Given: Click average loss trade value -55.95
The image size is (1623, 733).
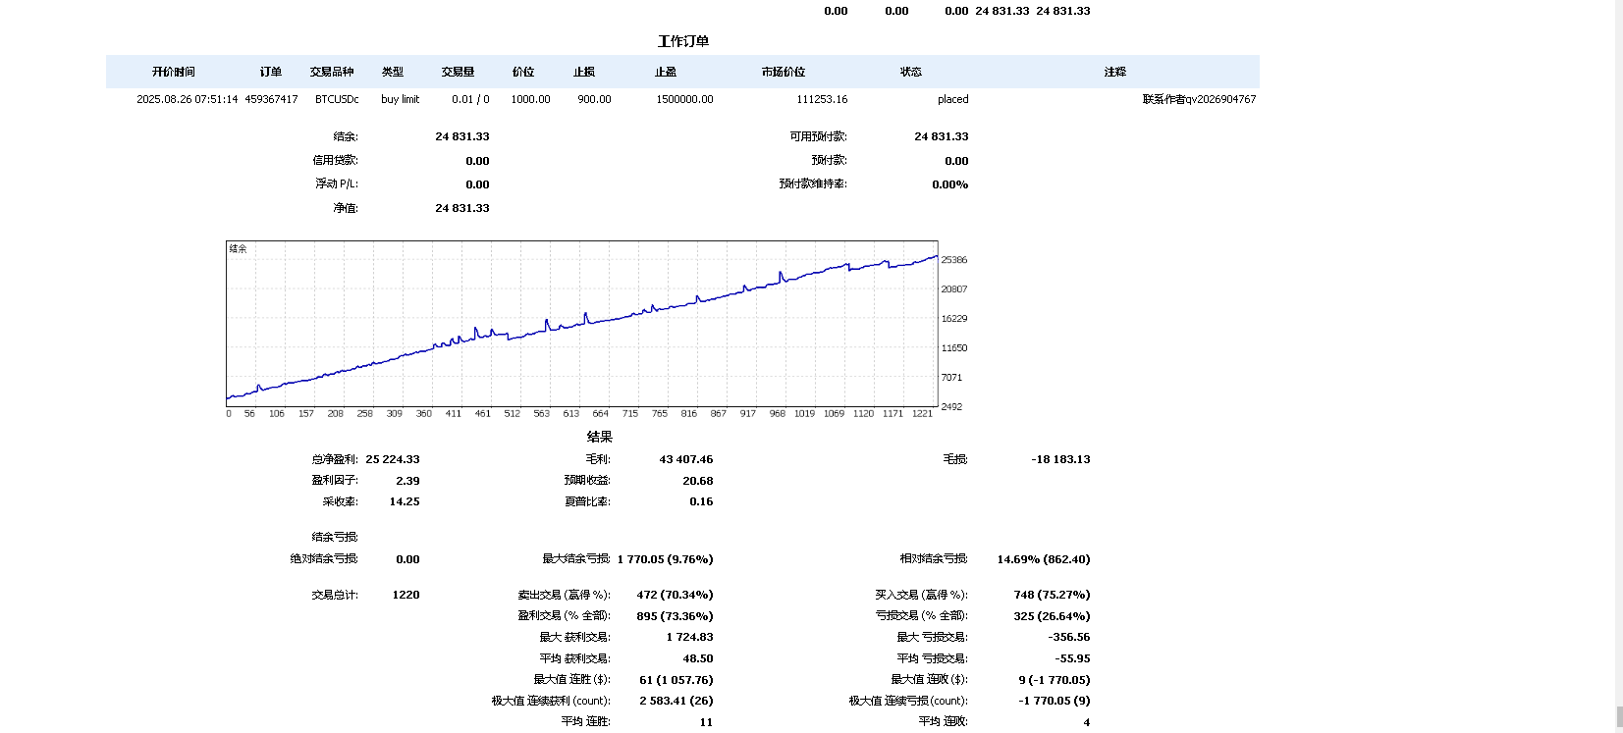Looking at the screenshot, I should click(x=1072, y=658).
